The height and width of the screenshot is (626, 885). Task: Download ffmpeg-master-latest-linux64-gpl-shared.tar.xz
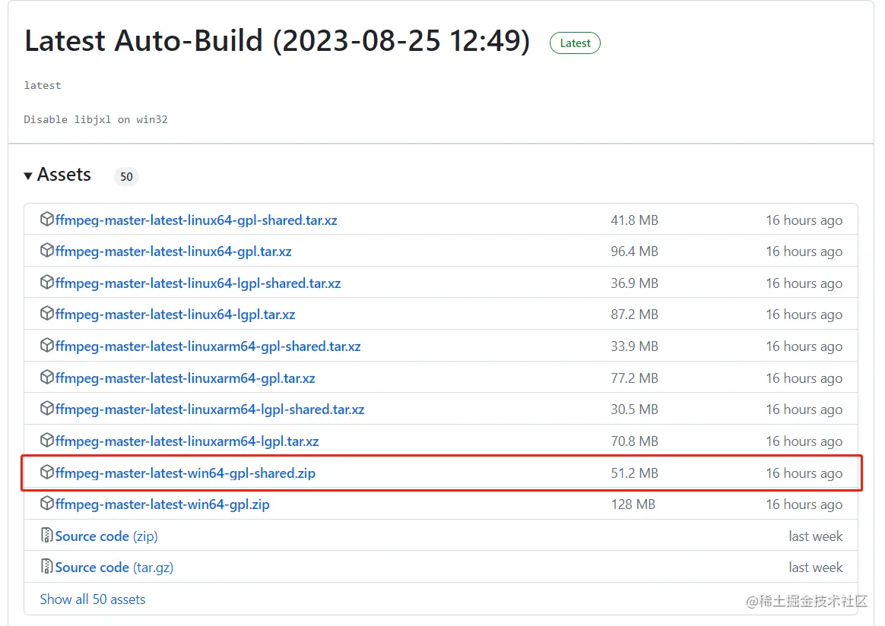pyautogui.click(x=196, y=220)
